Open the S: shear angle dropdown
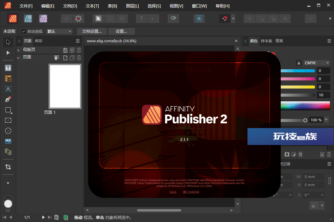334x222 pixels. tap(314, 195)
